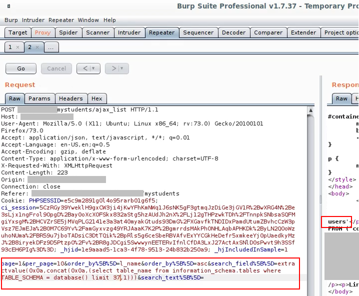
Task: Open the forward history dropdown arrow
Action: click(122, 68)
